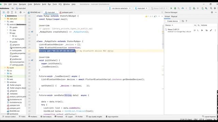
Task: Open the no device selected dropdown
Action: 120,8
